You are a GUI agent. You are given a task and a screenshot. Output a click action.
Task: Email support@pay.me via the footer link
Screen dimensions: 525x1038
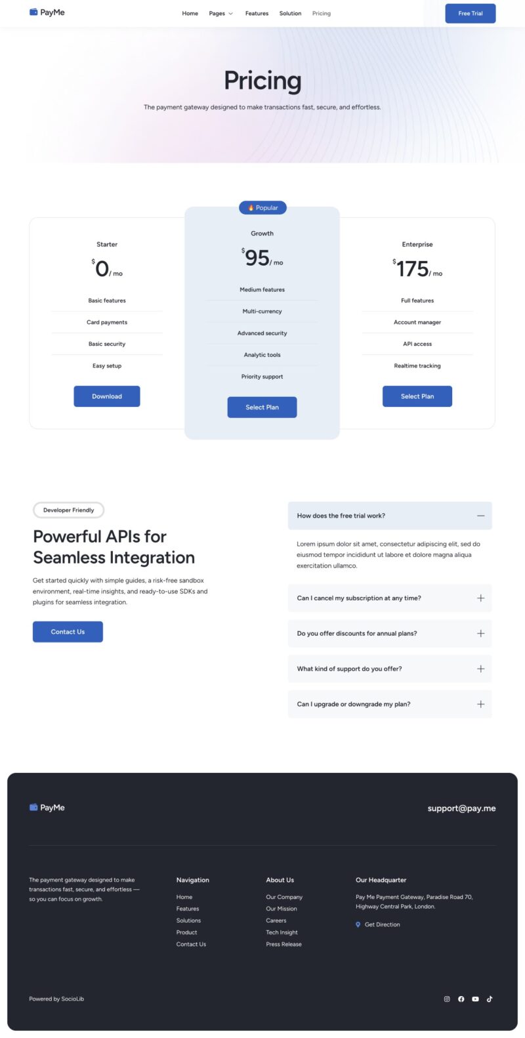coord(461,808)
